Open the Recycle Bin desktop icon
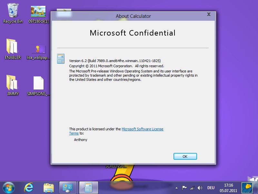 tap(13, 13)
